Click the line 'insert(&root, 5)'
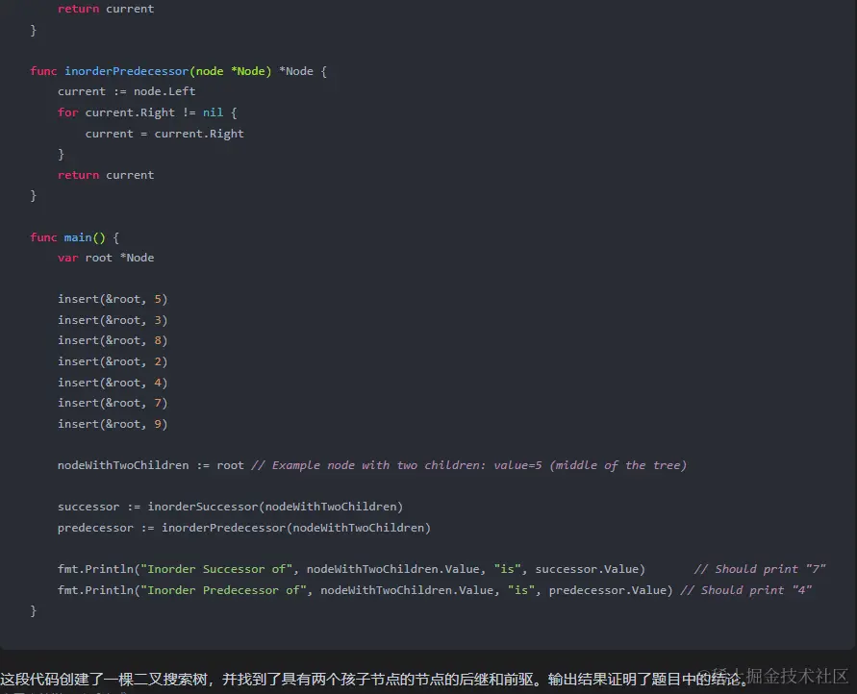The height and width of the screenshot is (694, 857). pyautogui.click(x=113, y=299)
